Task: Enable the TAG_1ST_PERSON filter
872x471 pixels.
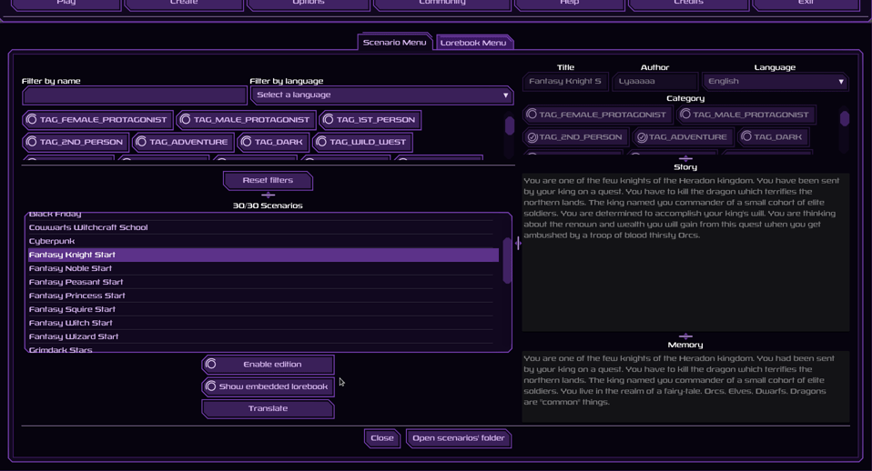Action: 369,120
